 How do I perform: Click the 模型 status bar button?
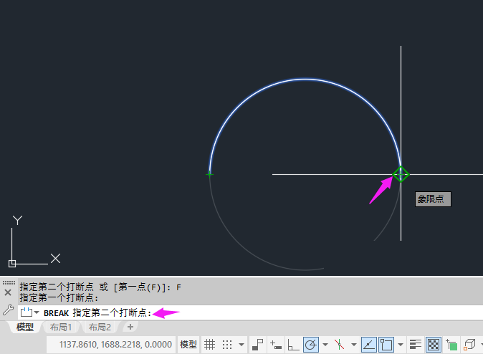(x=188, y=345)
